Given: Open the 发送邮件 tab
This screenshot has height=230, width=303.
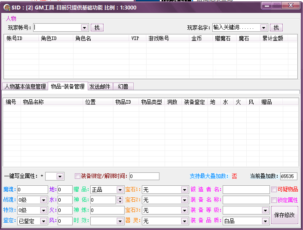Looking at the screenshot, I should (x=100, y=86).
